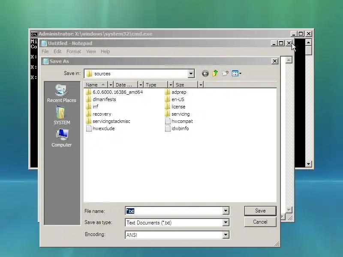The image size is (343, 257).
Task: Sort files by Date column header
Action: [x=126, y=84]
